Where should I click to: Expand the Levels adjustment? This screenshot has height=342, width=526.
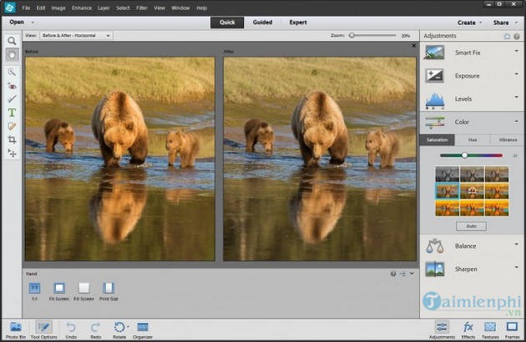[x=517, y=98]
